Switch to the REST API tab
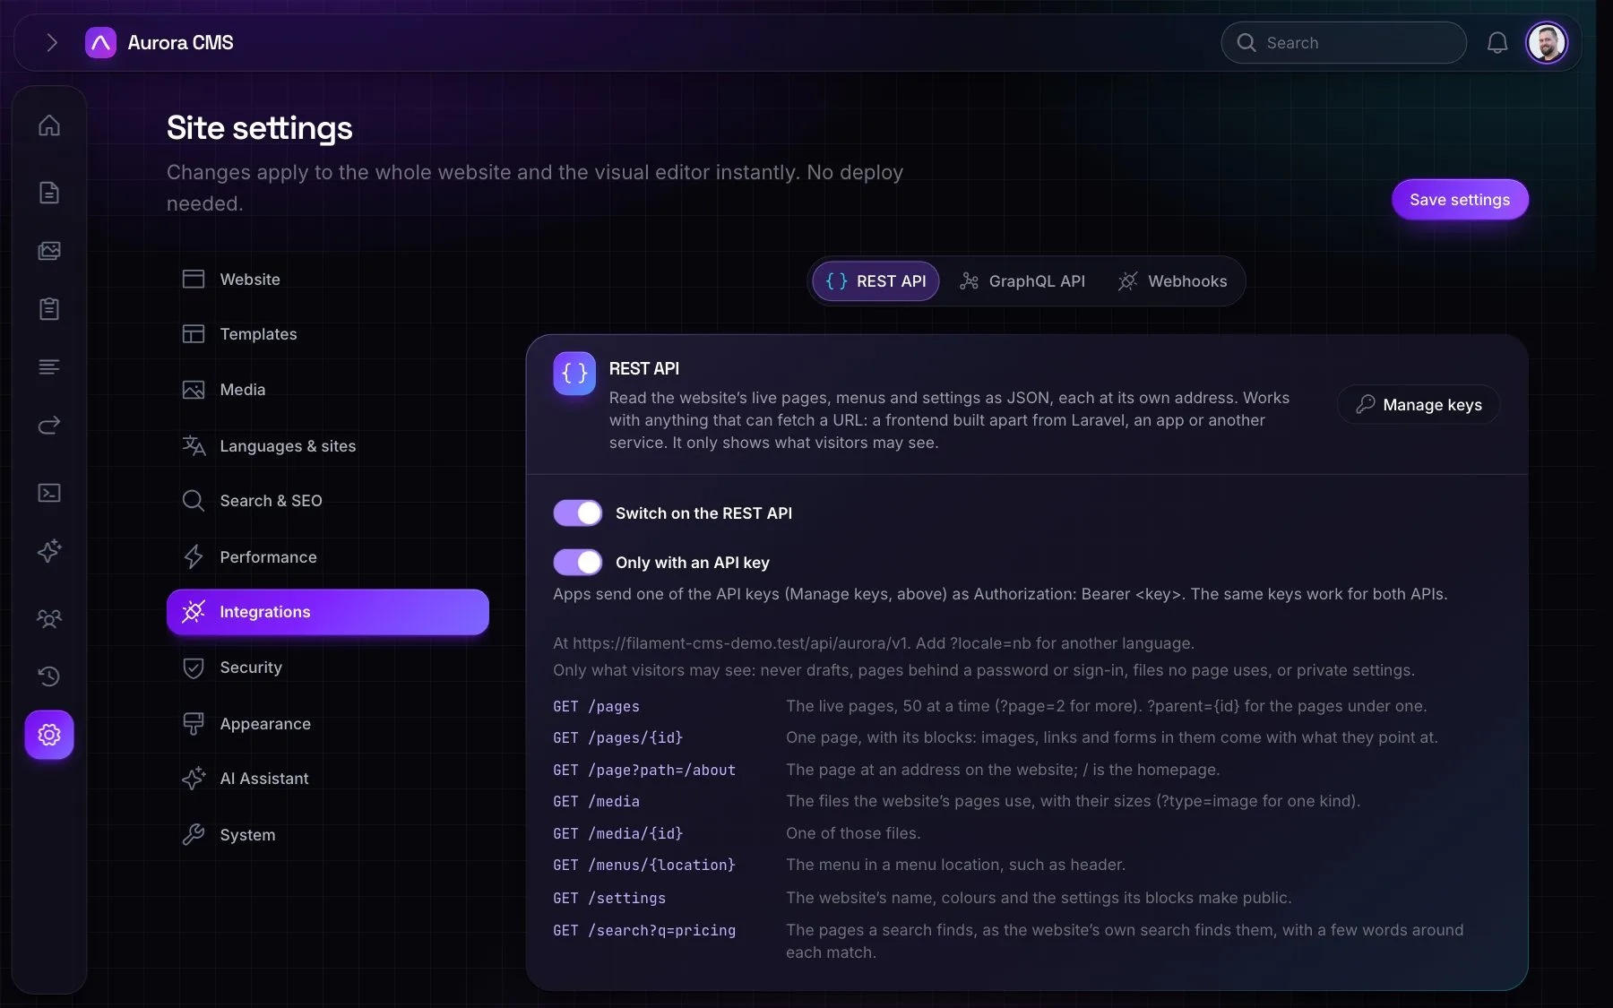This screenshot has height=1008, width=1613. click(x=876, y=281)
